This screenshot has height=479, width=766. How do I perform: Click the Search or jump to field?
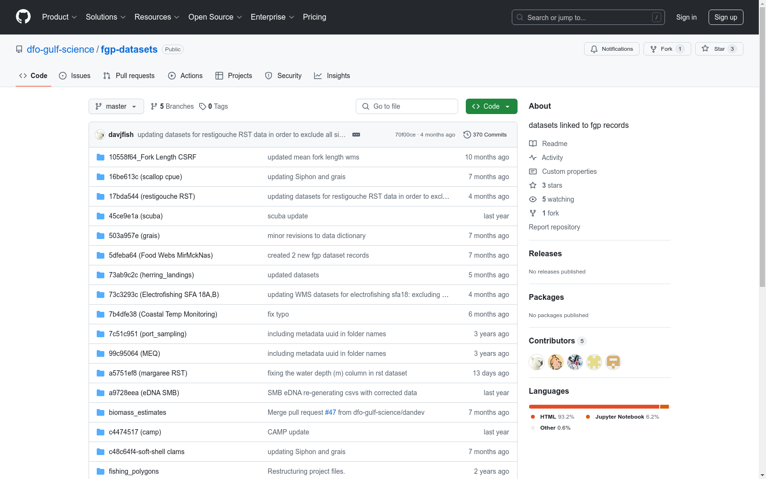click(588, 17)
